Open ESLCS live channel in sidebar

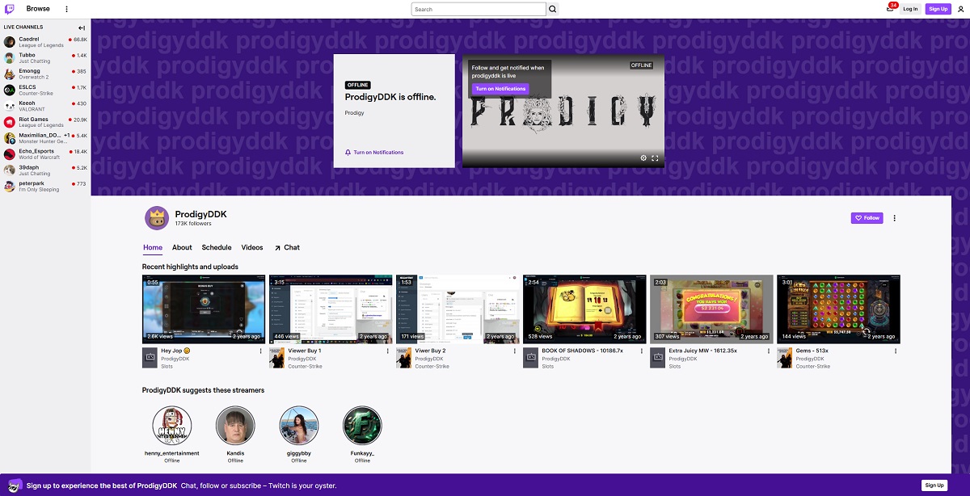pos(45,90)
